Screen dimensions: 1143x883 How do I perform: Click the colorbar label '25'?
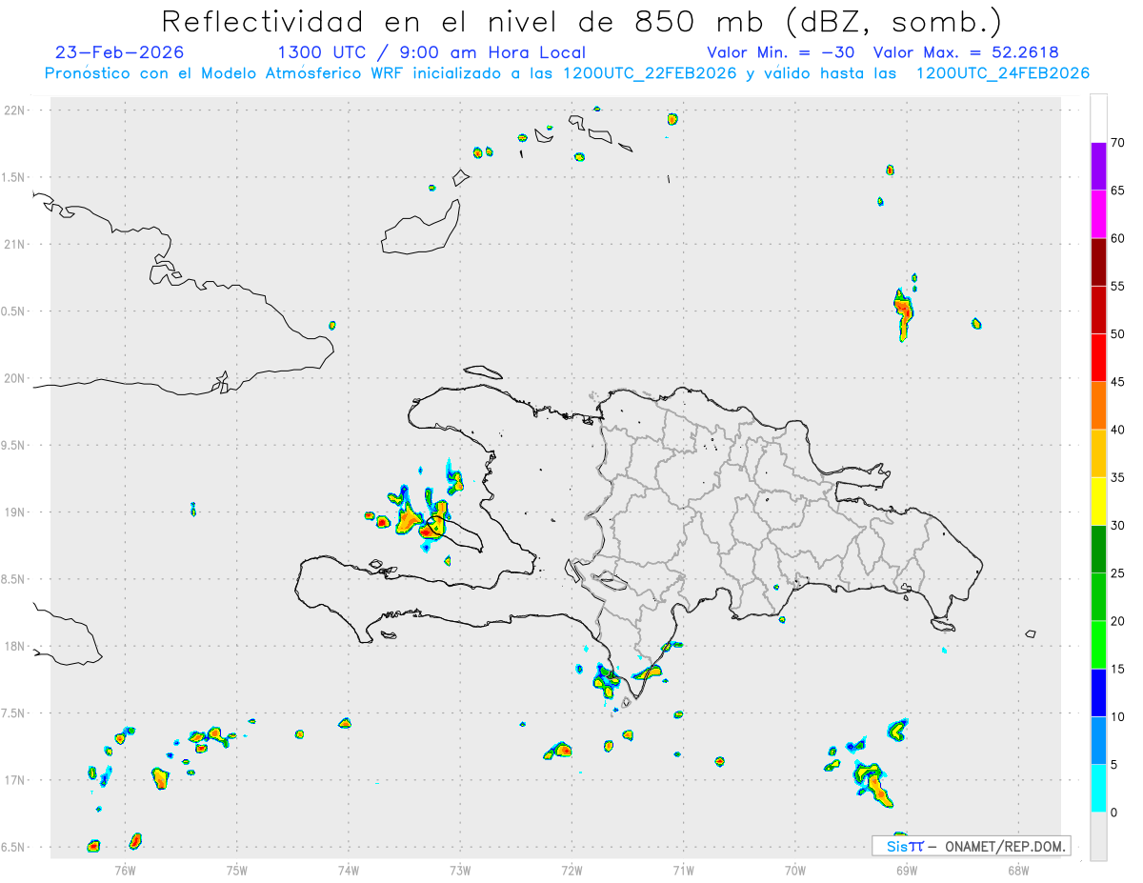pyautogui.click(x=1119, y=573)
